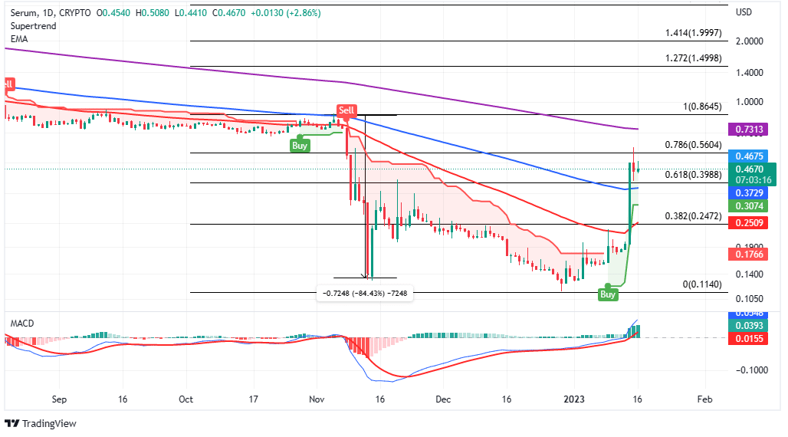Click the 'Serum, 1D, CRYPTO' symbol title
The width and height of the screenshot is (788, 437).
pos(51,13)
